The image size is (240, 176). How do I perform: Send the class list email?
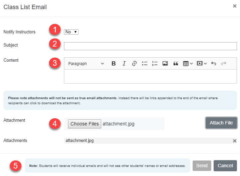202,166
